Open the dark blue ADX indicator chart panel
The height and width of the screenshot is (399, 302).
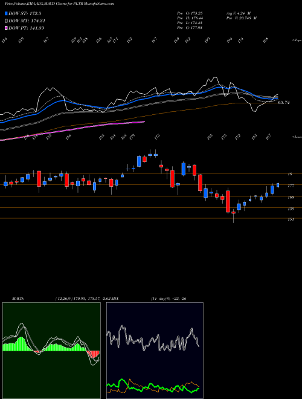[155, 351]
